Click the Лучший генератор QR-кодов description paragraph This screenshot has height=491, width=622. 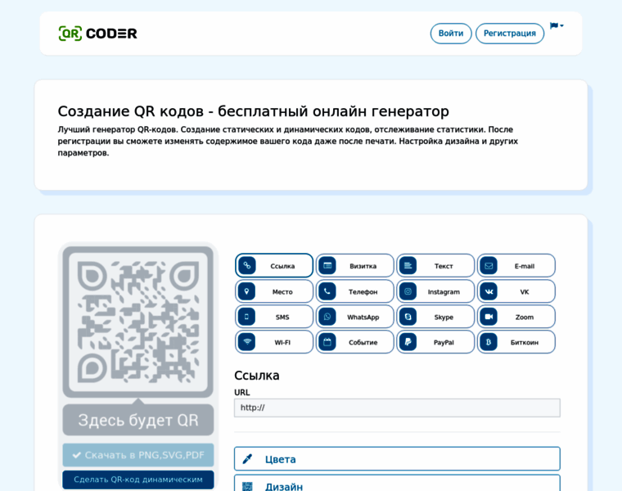click(x=288, y=142)
